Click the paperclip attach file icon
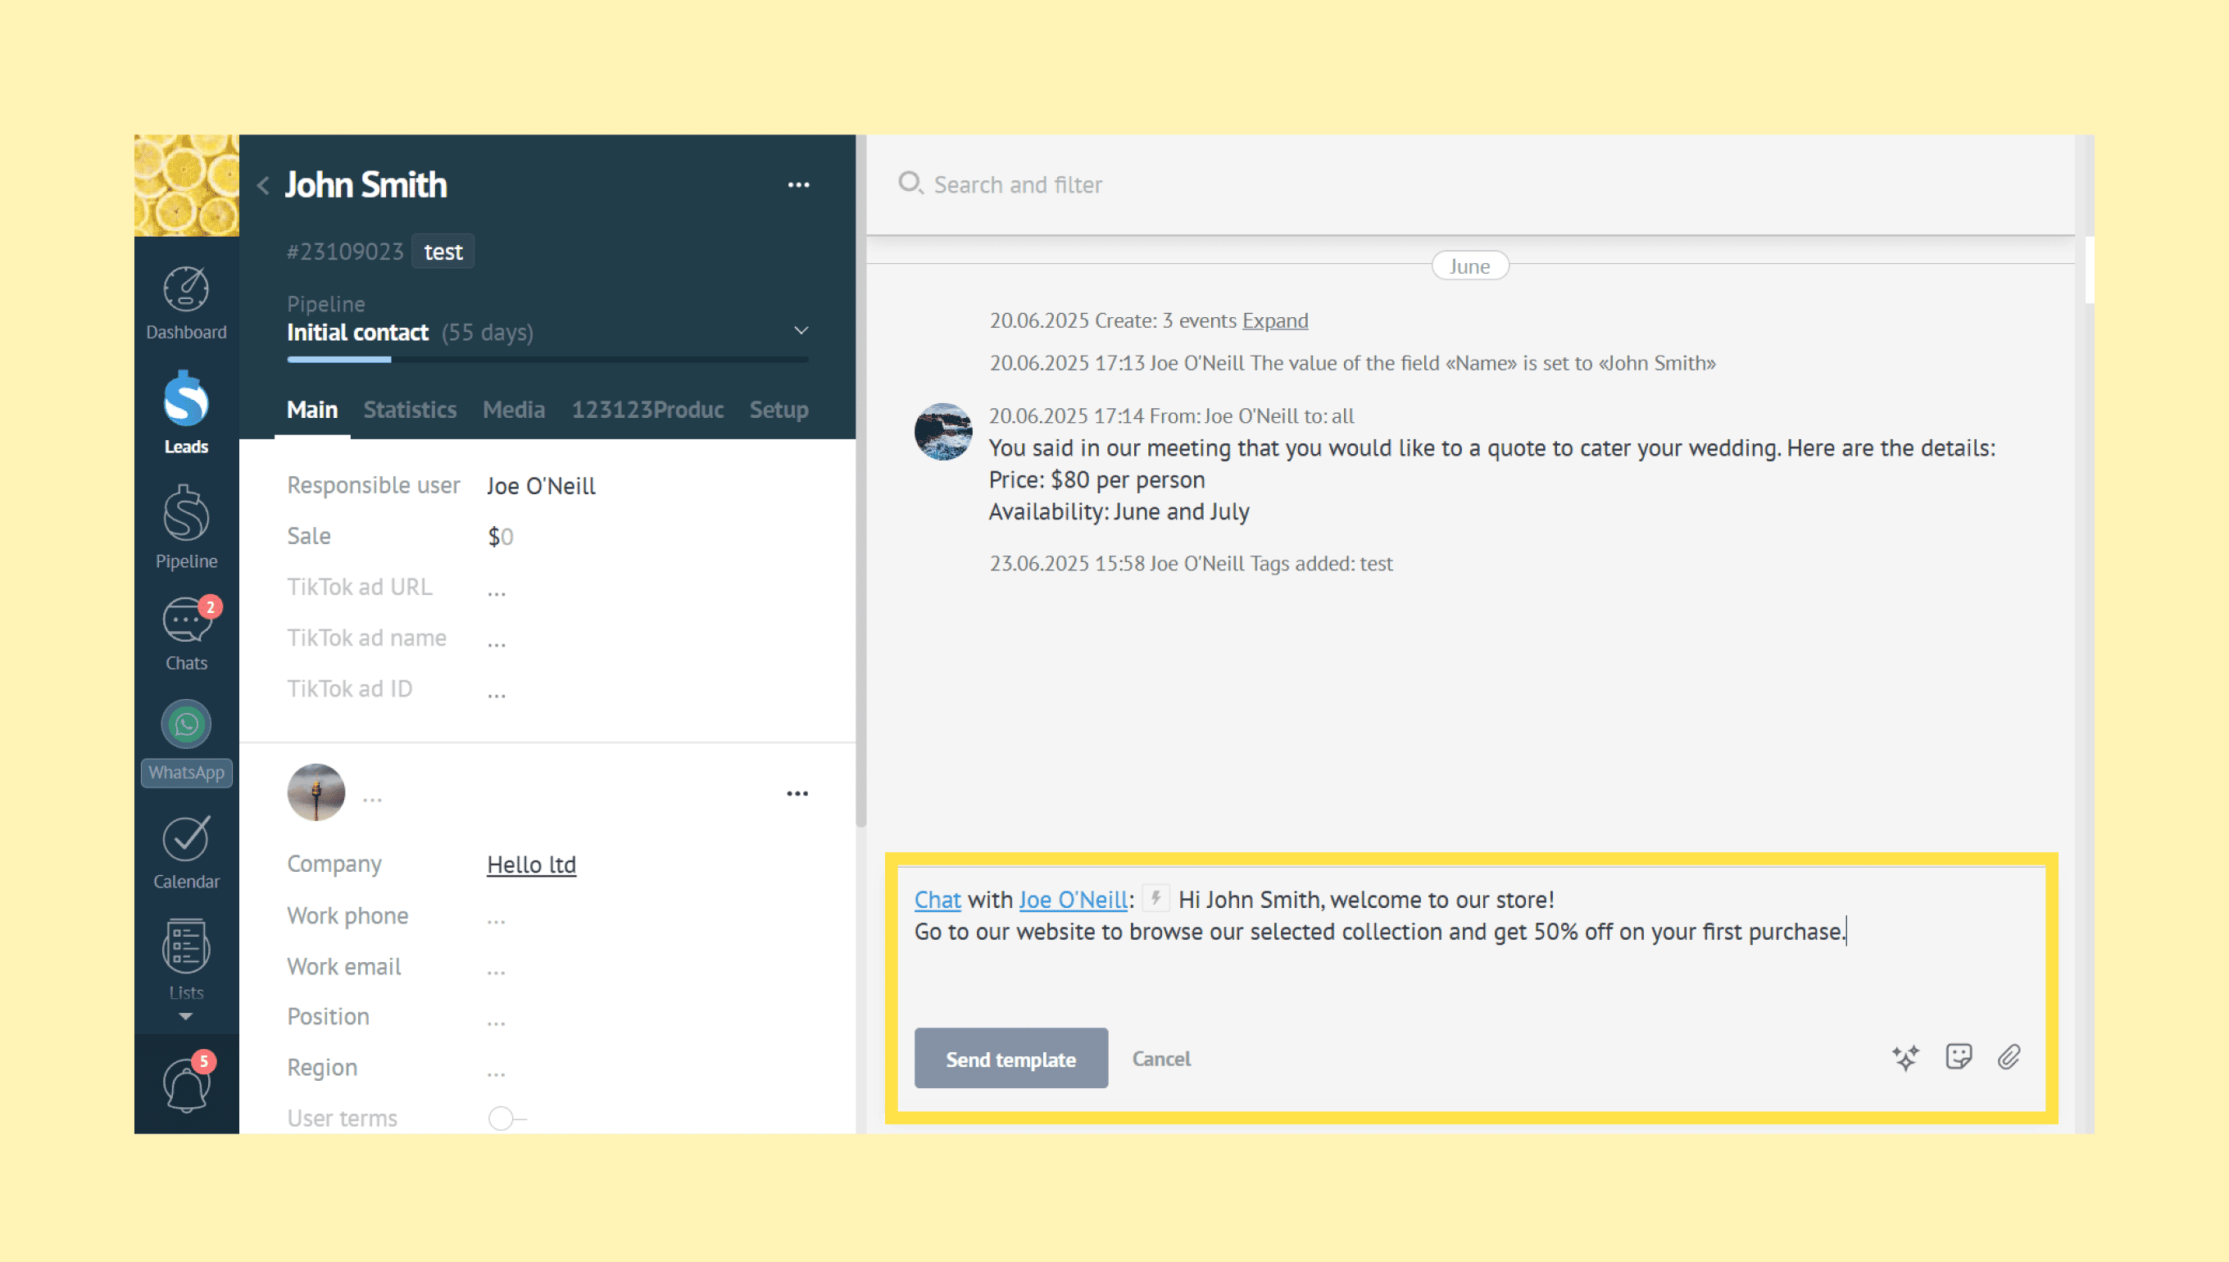The height and width of the screenshot is (1262, 2229). coord(2009,1056)
